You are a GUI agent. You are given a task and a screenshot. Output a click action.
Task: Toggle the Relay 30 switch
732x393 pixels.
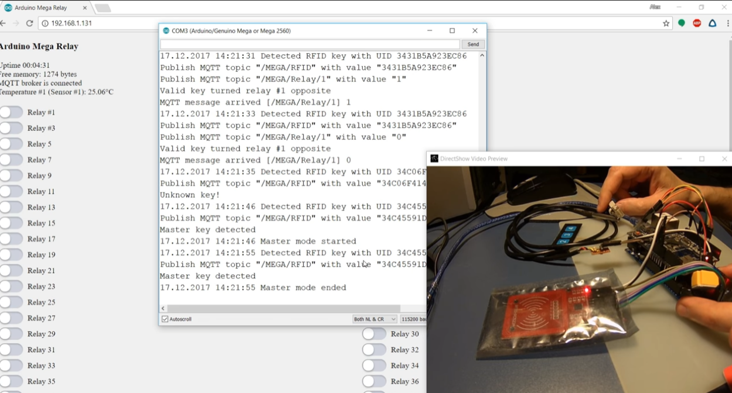point(374,334)
